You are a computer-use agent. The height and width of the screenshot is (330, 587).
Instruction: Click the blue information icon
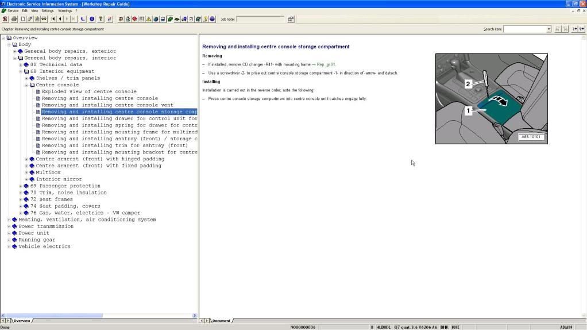[x=92, y=19]
